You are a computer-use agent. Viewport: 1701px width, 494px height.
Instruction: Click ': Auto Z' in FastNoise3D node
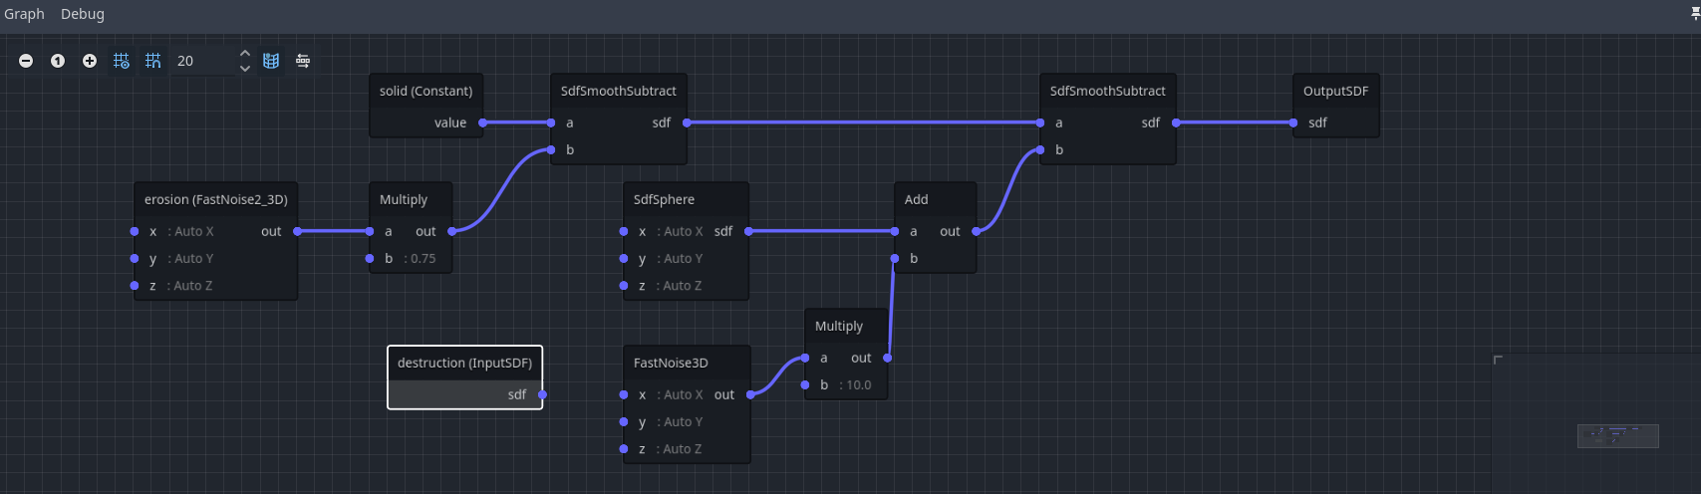tap(679, 448)
